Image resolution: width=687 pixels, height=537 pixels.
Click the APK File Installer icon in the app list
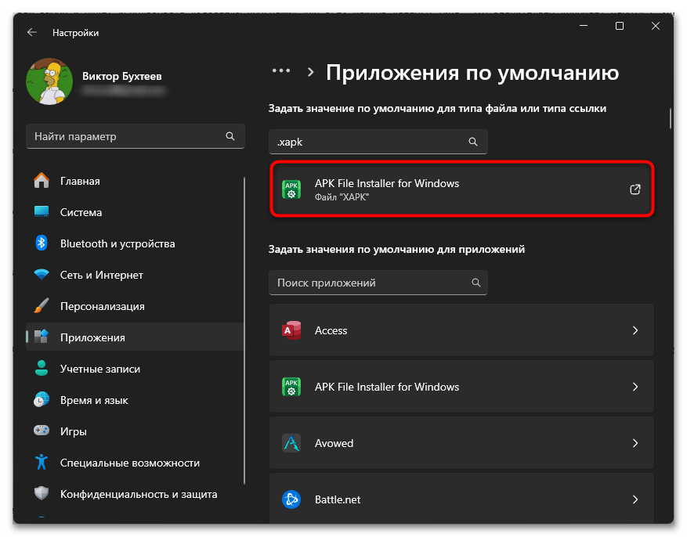[291, 387]
